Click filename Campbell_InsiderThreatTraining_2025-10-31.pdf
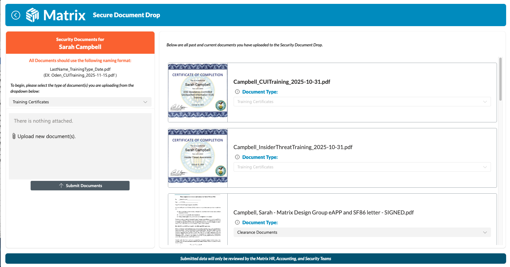Screen dimensions: 510x267 coord(293,147)
